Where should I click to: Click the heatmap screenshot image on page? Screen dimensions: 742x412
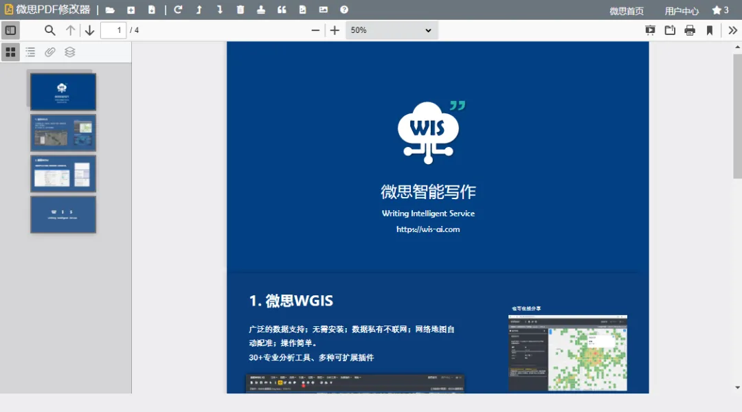[x=567, y=353]
